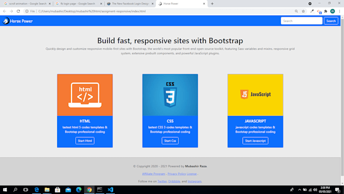Screen dimensions: 344x194
Task: Click the site info icon in address bar
Action: (27, 11)
